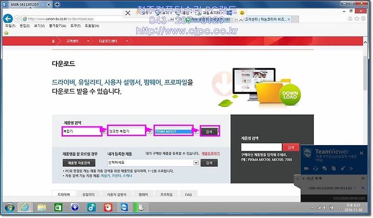Go back with the browser Back arrow
The width and height of the screenshot is (373, 218).
(x=8, y=19)
